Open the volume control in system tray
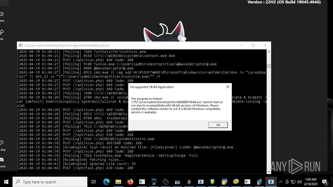 pos(299,182)
